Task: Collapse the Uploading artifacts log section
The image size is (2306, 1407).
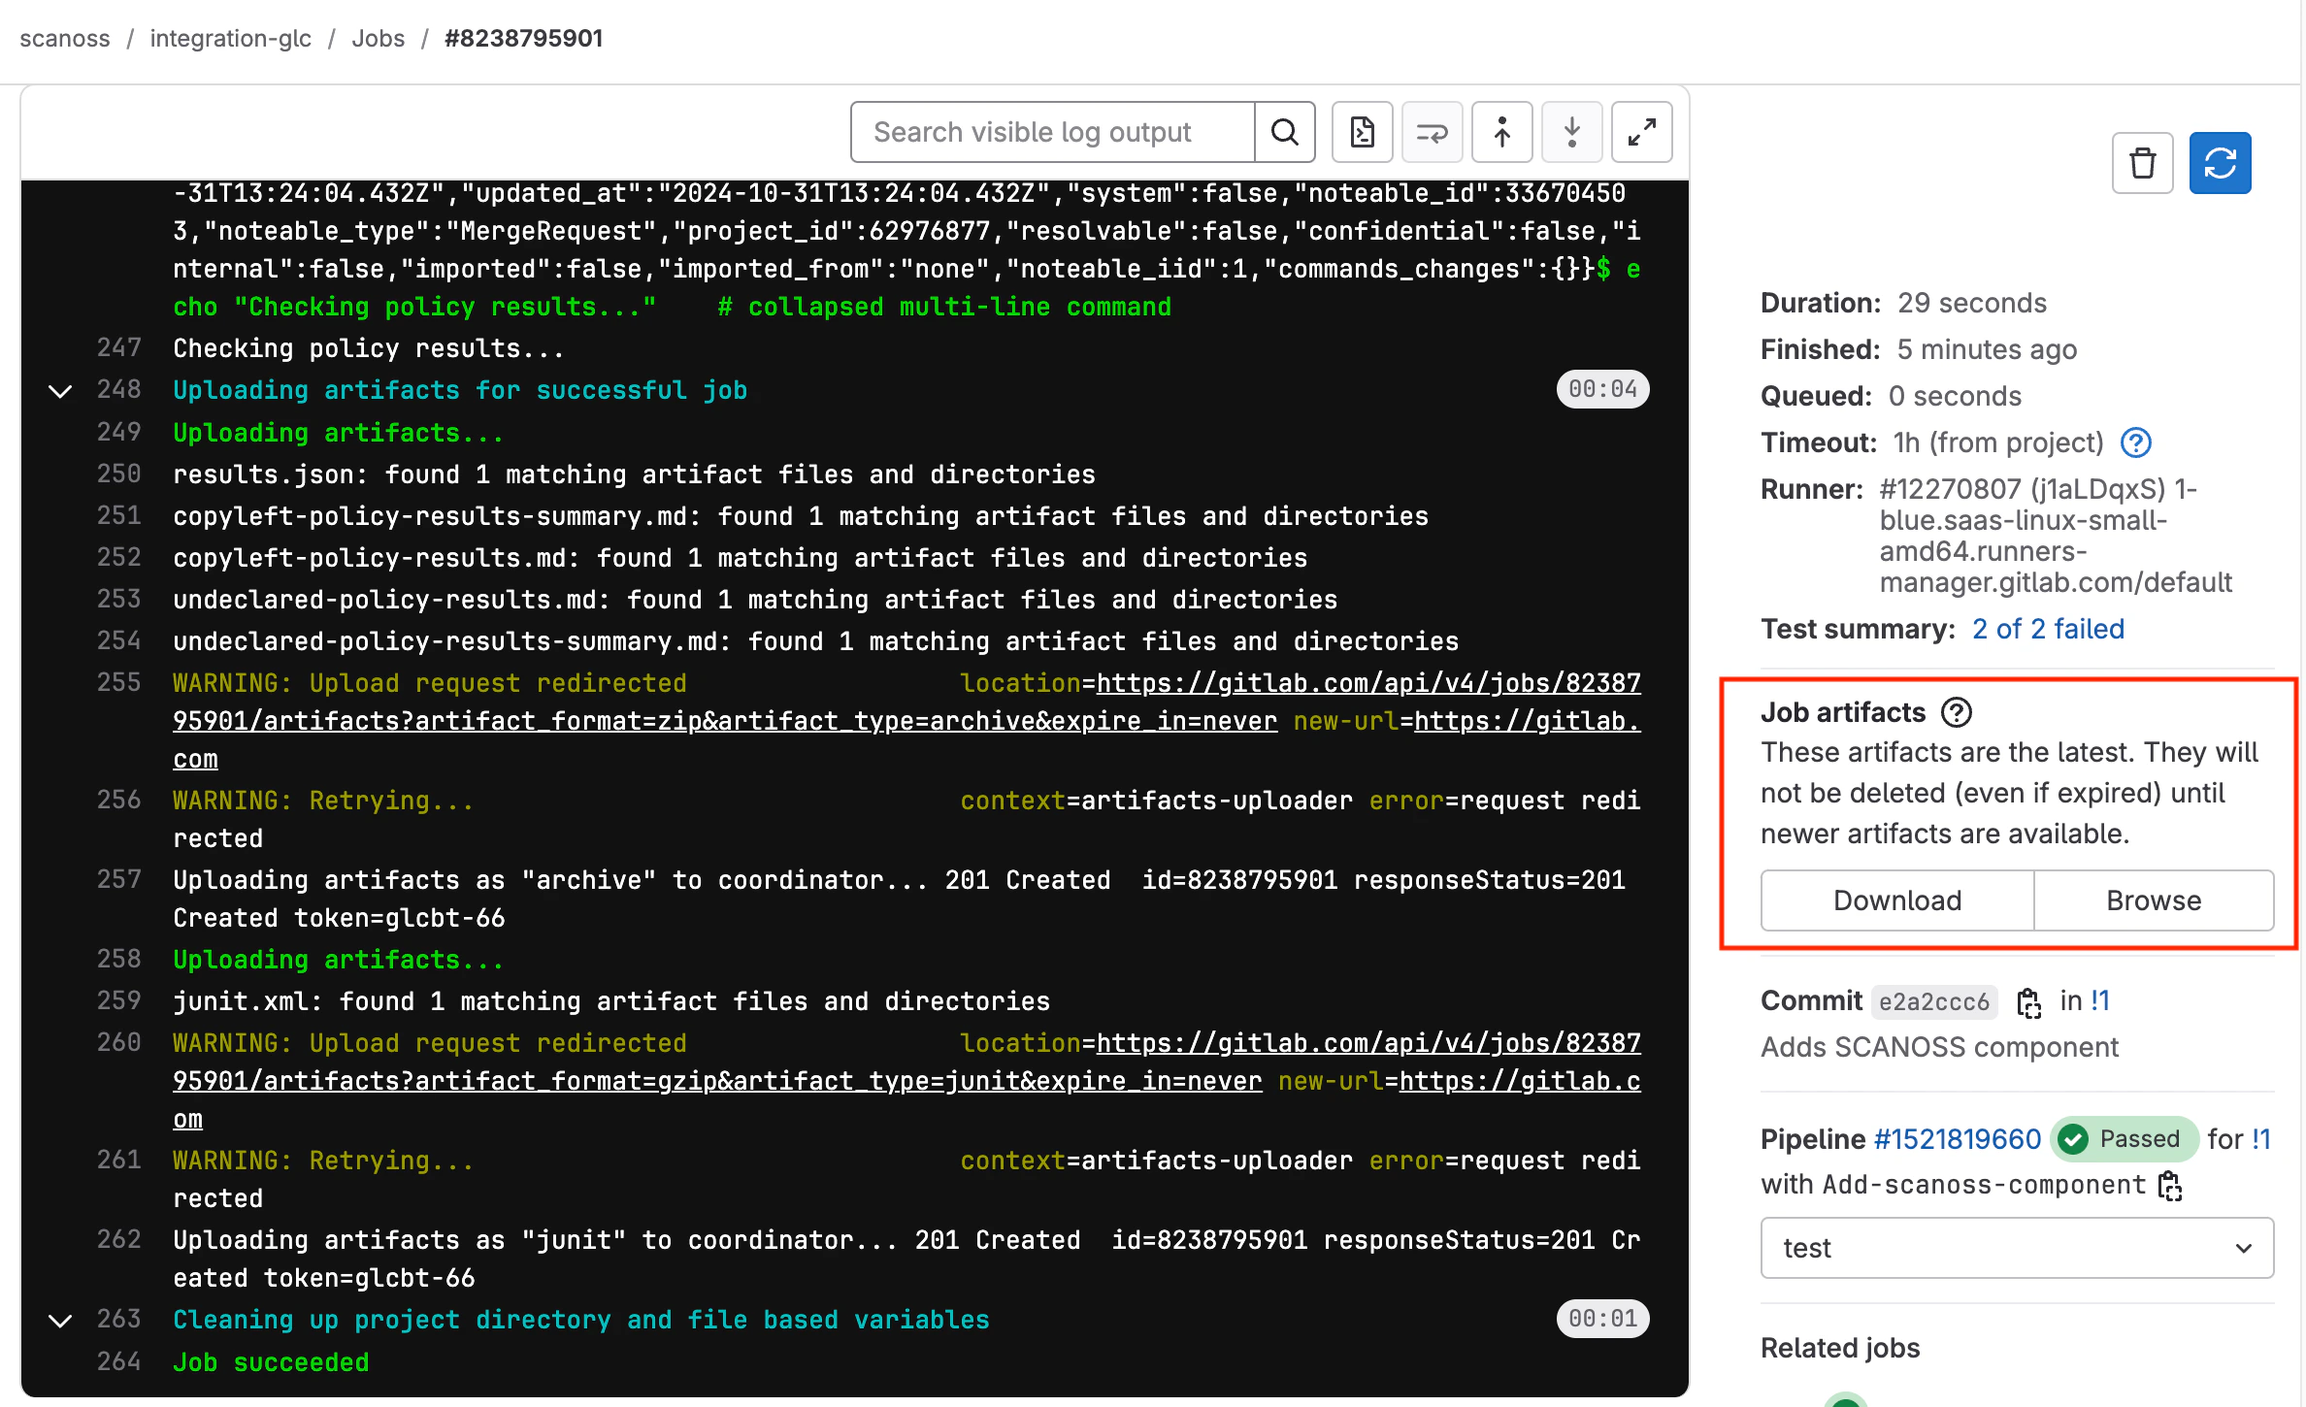Action: tap(59, 390)
